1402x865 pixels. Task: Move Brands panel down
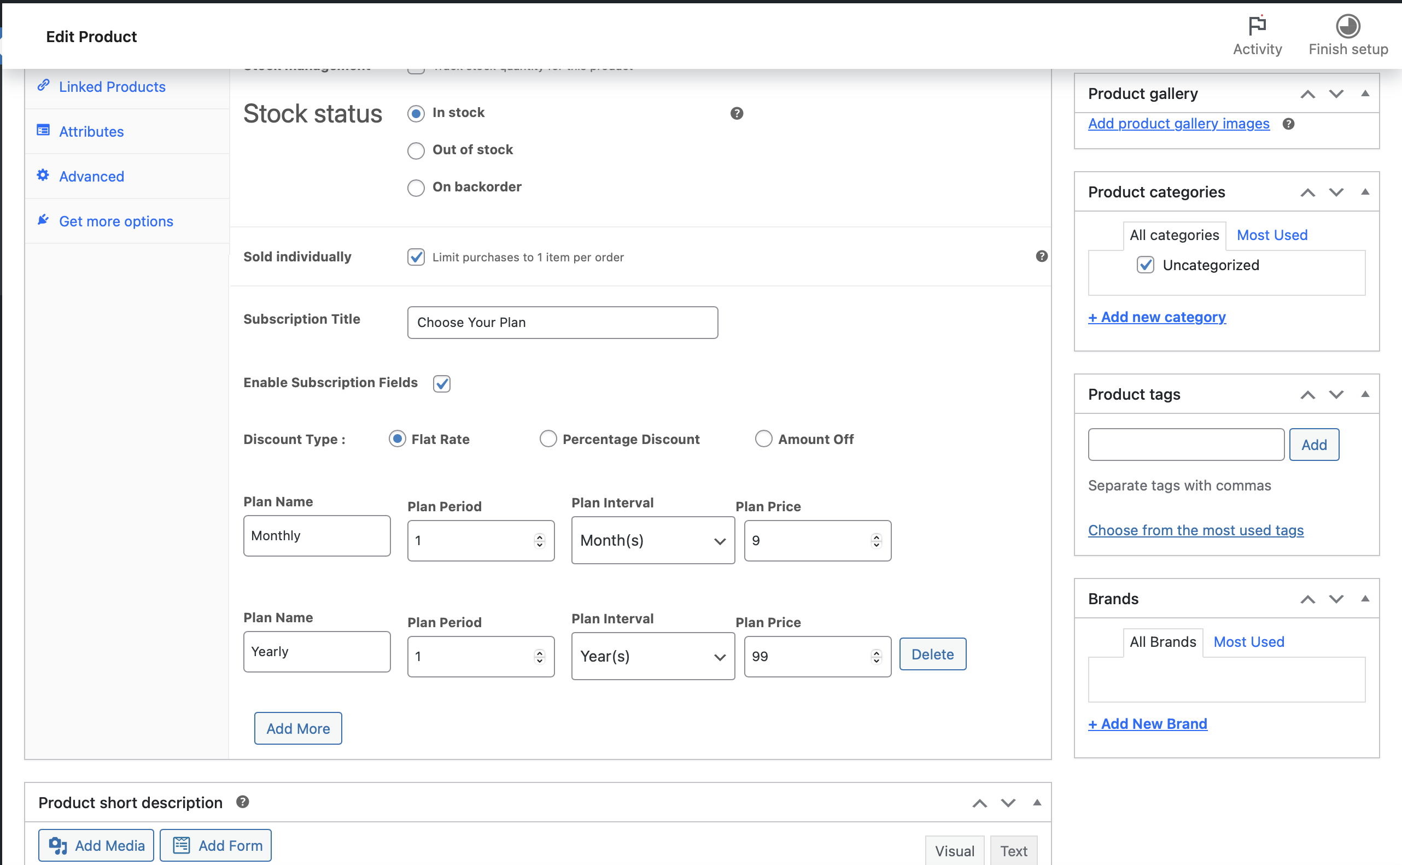(1336, 599)
